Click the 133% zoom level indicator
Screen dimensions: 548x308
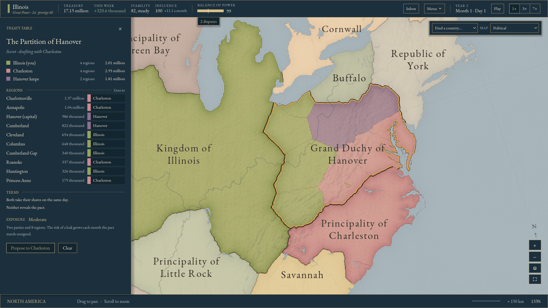point(536,301)
